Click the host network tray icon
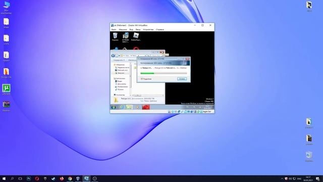323x182 pixels. tap(294, 178)
